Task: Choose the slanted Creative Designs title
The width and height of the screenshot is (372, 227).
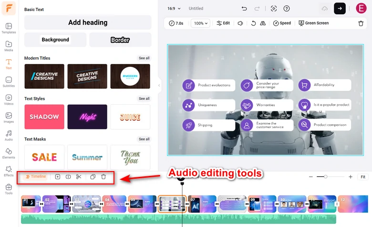Action: (x=87, y=76)
